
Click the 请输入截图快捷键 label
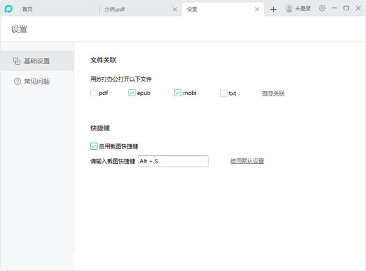(113, 161)
